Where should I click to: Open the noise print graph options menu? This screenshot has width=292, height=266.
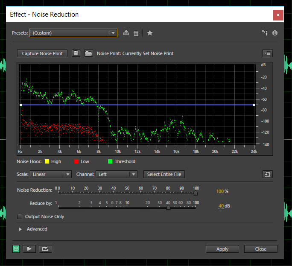268,53
